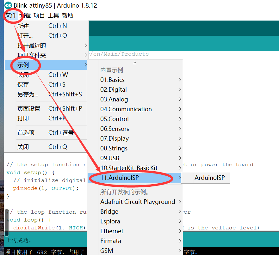
Task: Open Ethernet library examples
Action: coord(135,231)
